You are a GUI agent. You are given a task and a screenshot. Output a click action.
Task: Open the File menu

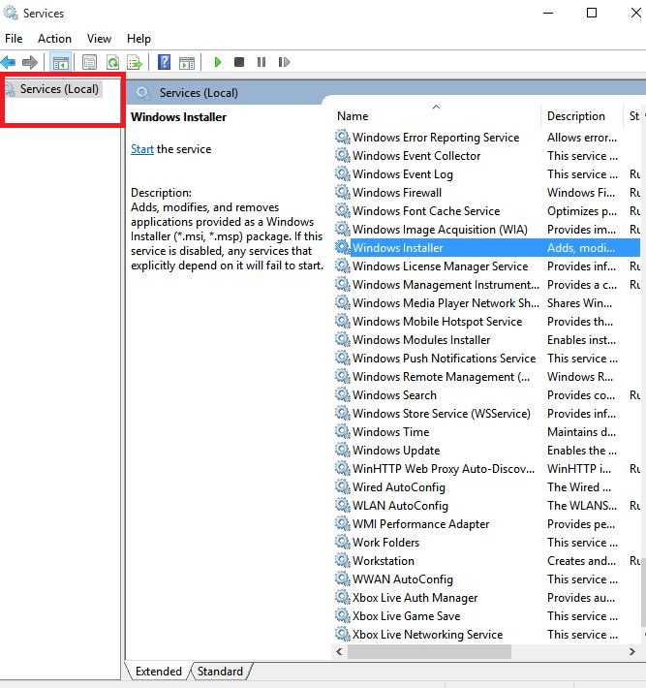(x=14, y=39)
